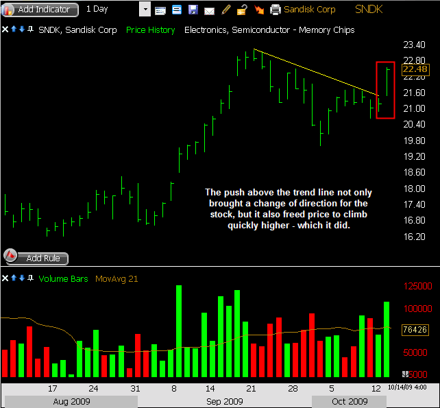Viewport: 440px width, 408px height.
Task: Click the 23.40 price axis label
Action: coord(414,45)
